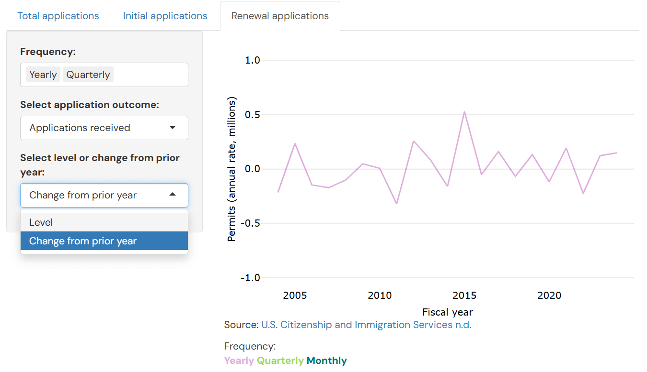Click the Yearly tag in Frequency field
Screen dimensions: 647x372
pos(43,75)
